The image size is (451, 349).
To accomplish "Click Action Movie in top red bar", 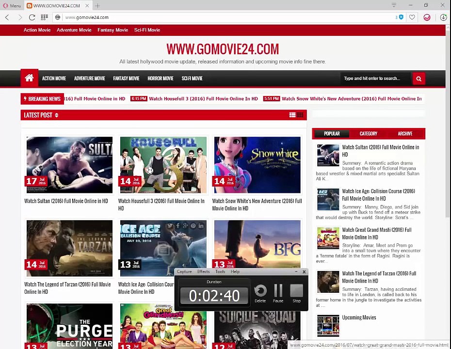I will pos(37,30).
